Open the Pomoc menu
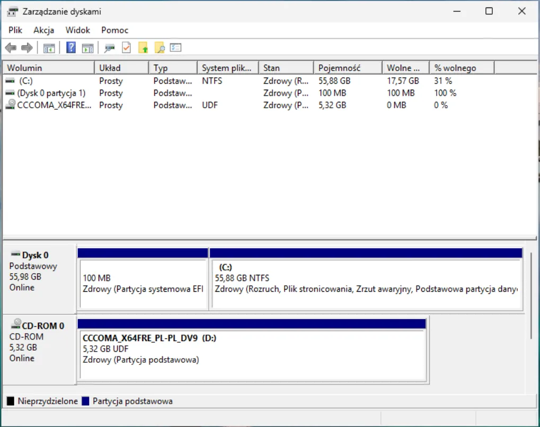This screenshot has width=540, height=427. coord(115,30)
